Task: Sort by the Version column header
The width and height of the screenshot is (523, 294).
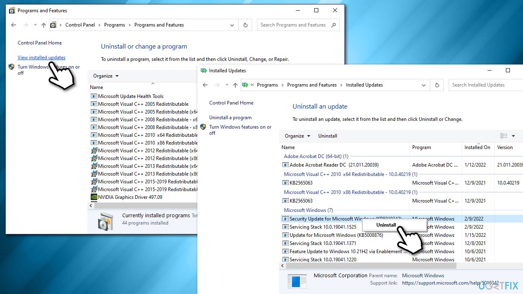Action: [509, 147]
